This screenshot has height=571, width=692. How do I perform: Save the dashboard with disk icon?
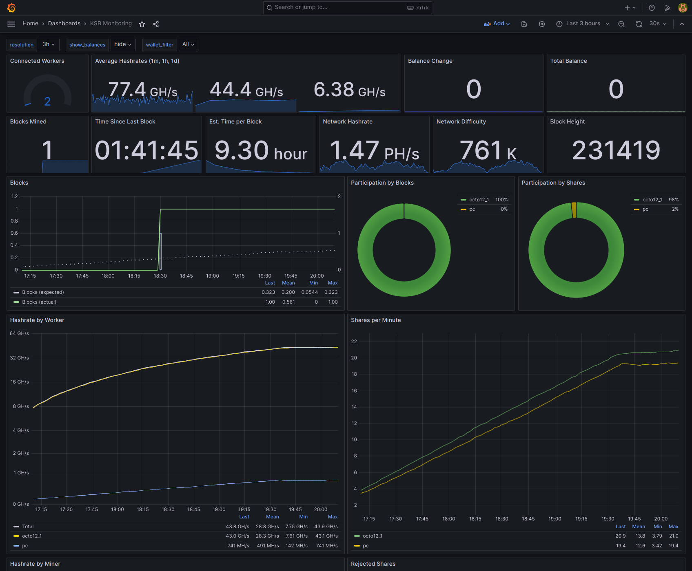[524, 24]
